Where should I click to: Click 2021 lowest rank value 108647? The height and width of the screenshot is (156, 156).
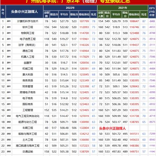point(134,21)
